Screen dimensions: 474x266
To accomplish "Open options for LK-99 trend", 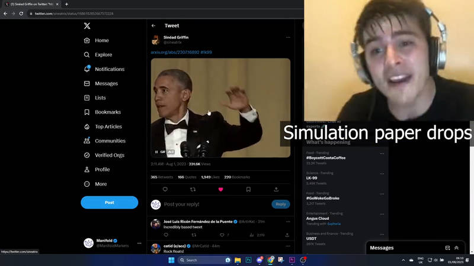I will coord(382,174).
